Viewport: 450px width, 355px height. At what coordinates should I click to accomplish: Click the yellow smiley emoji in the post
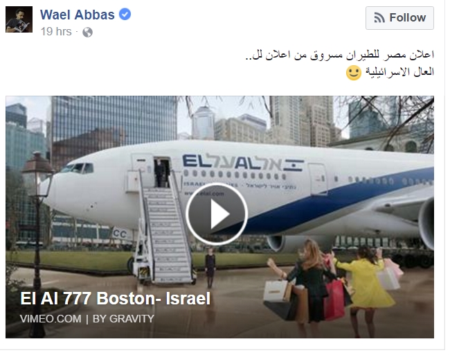click(354, 73)
